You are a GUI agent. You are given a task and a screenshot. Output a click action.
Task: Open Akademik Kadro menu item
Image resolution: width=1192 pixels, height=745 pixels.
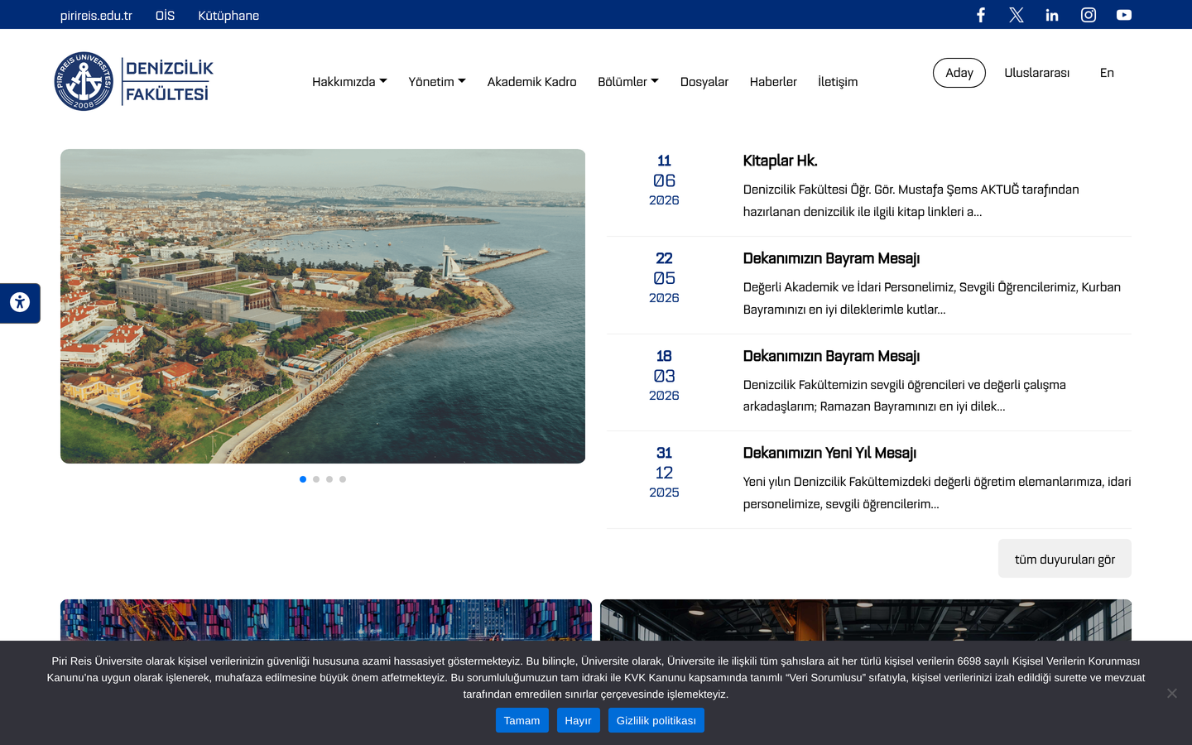click(x=531, y=81)
